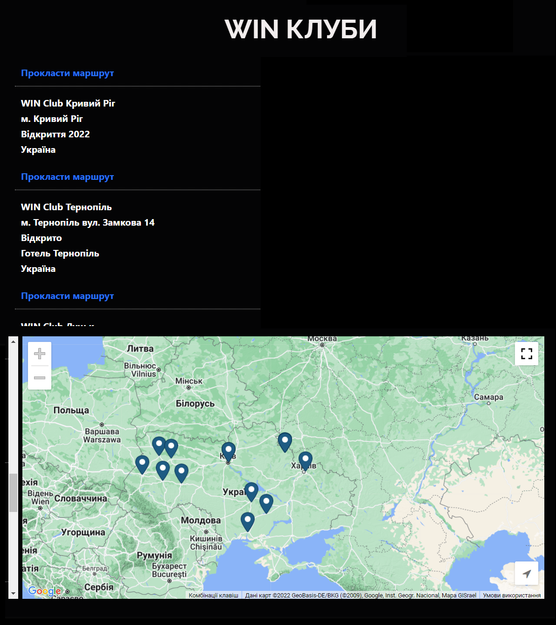Toggle fullscreen view of the map
The height and width of the screenshot is (625, 556).
tap(526, 354)
